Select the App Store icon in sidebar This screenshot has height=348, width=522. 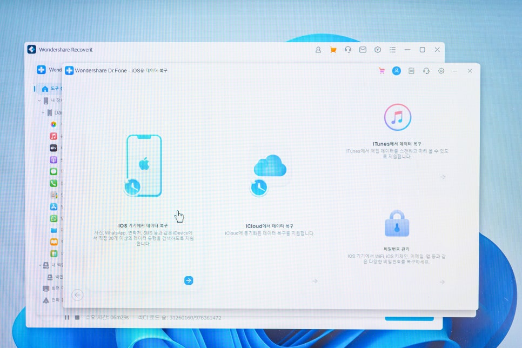click(53, 206)
